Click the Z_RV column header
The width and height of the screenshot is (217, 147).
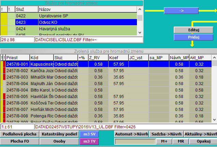click(98, 58)
